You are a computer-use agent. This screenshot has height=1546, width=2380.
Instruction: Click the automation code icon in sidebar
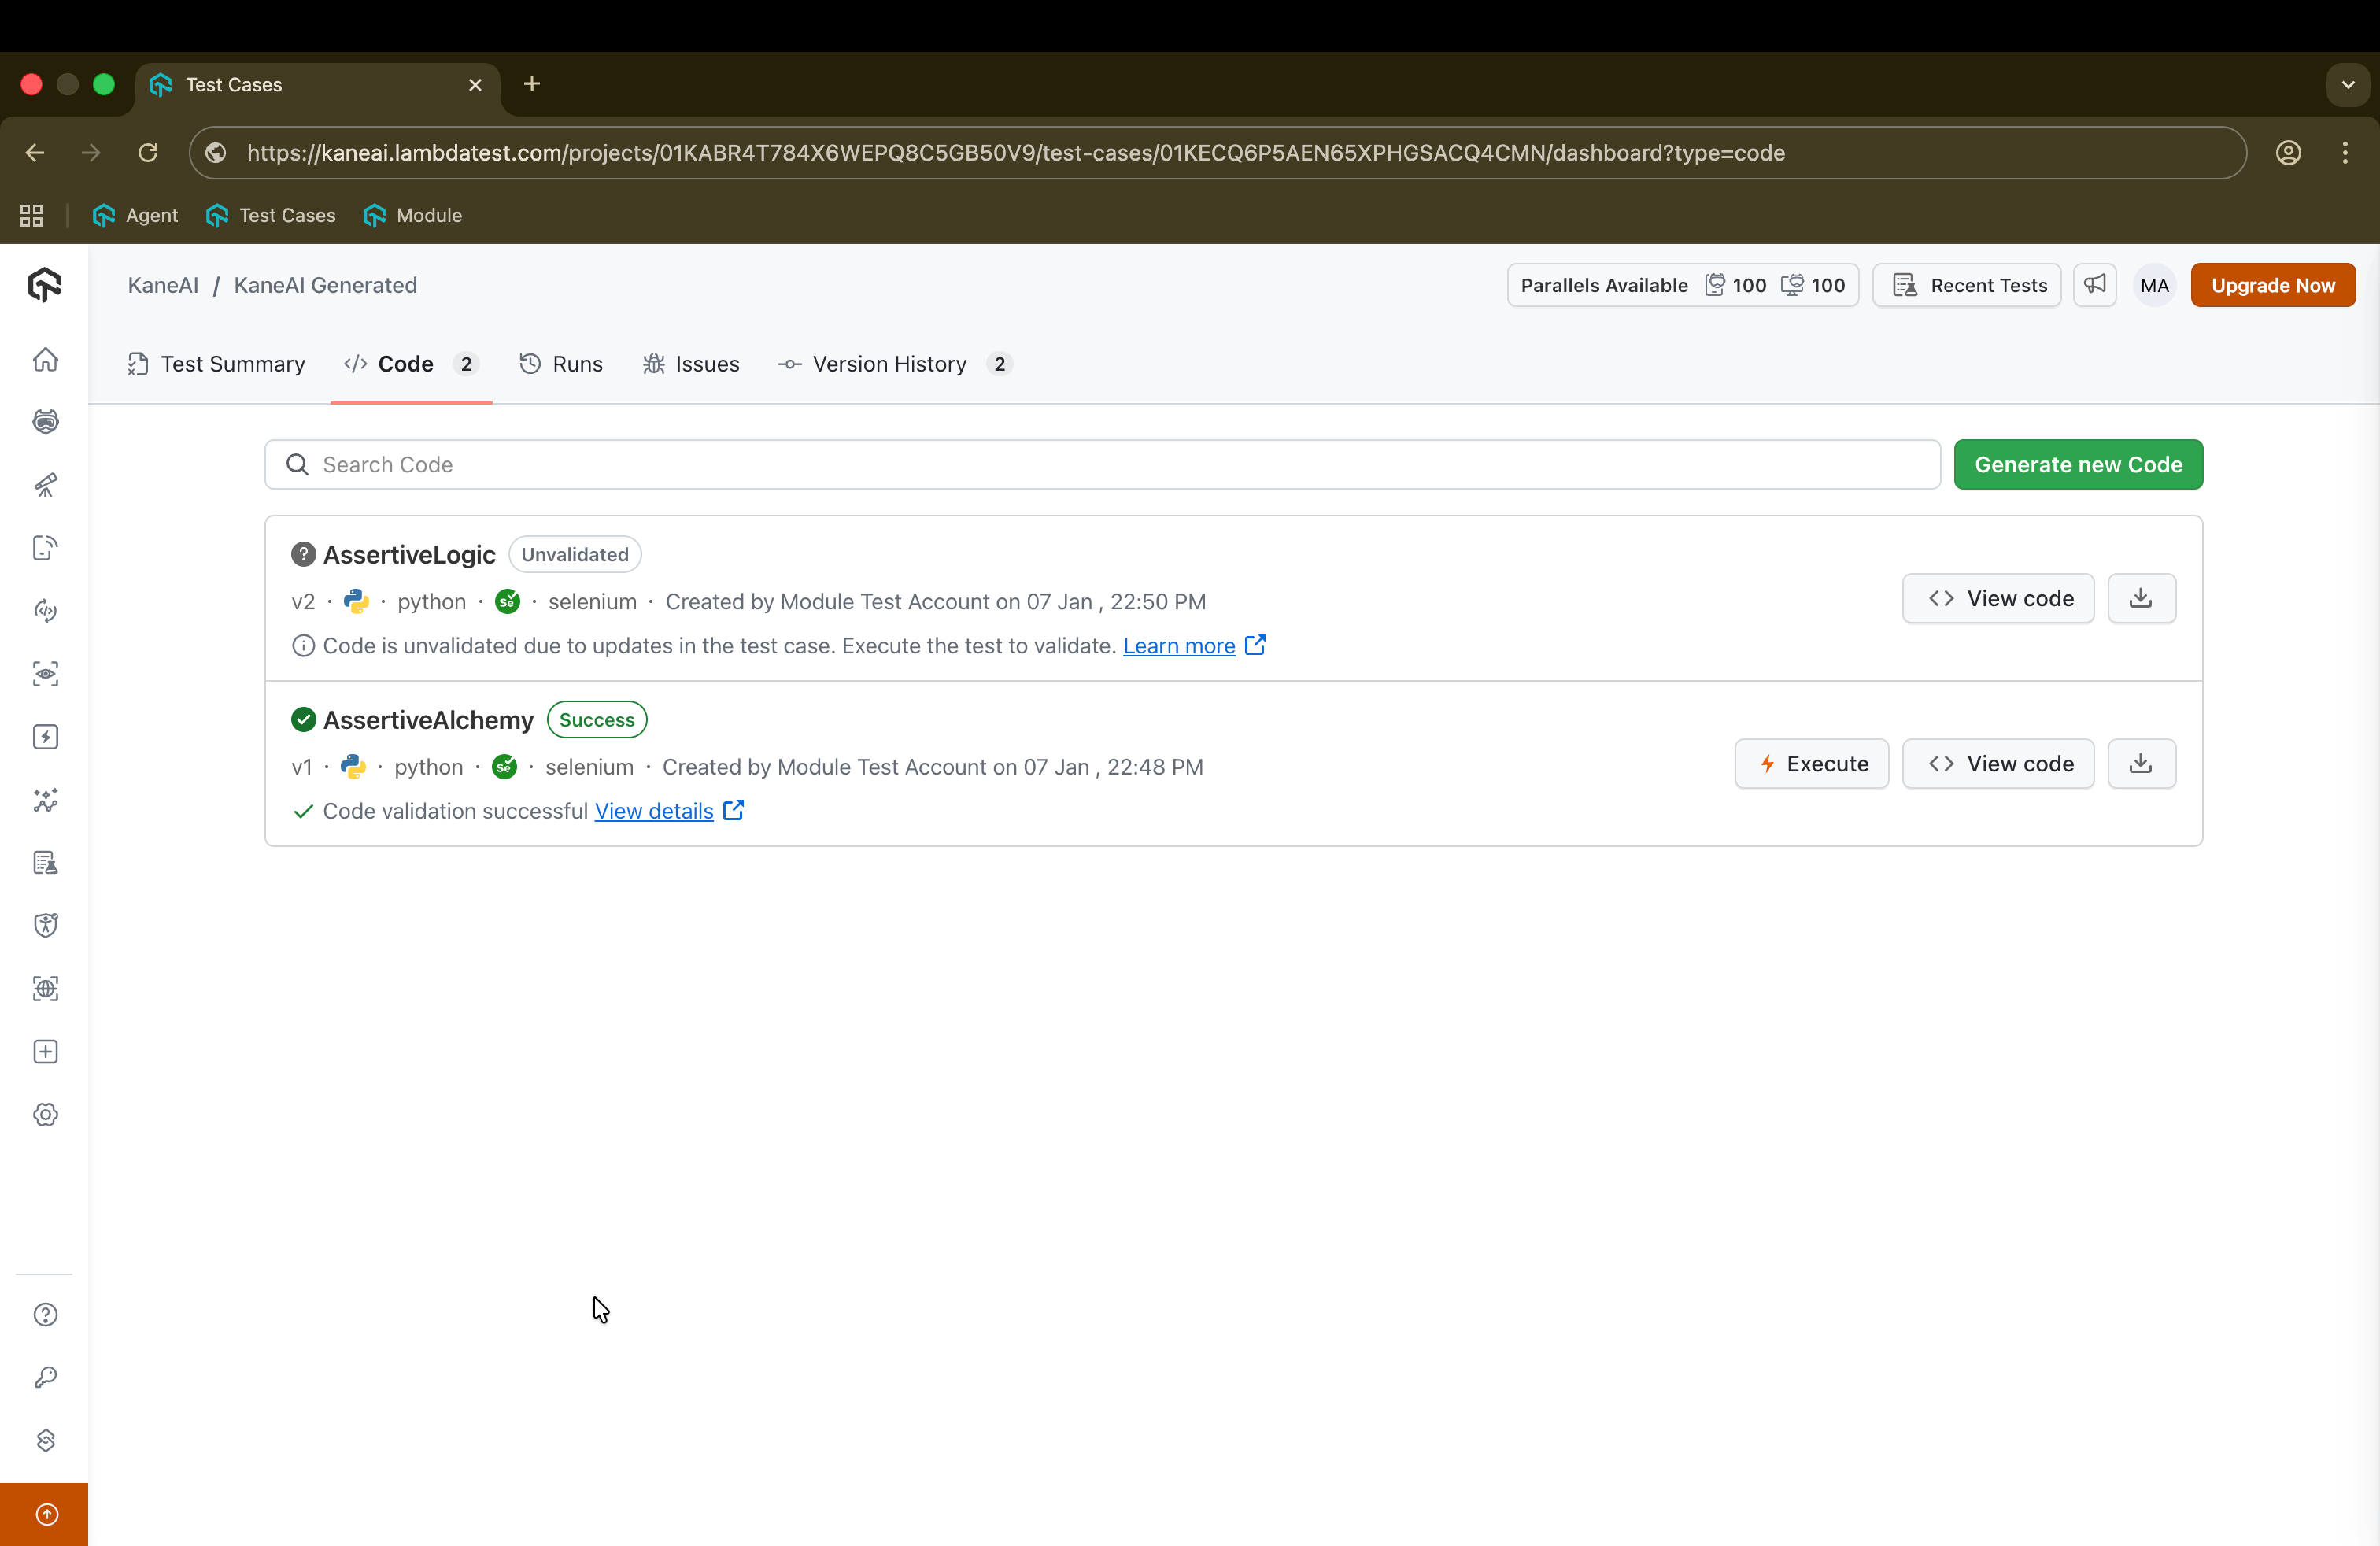point(45,610)
